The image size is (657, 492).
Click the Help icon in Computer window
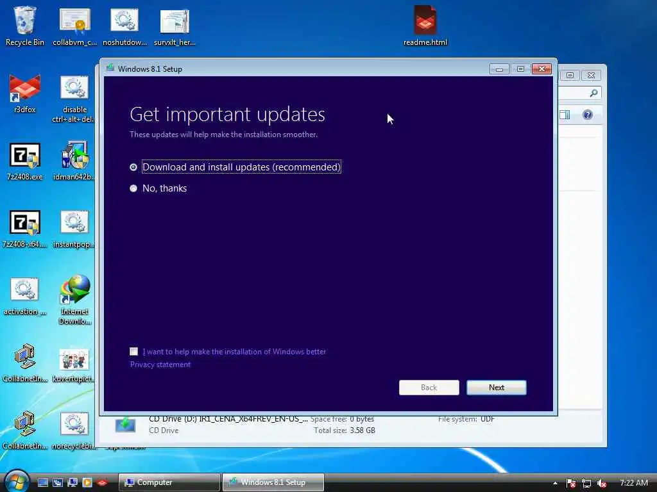(588, 115)
